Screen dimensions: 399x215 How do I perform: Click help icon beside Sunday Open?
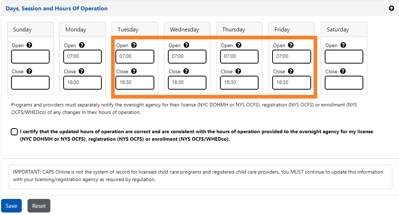point(29,45)
